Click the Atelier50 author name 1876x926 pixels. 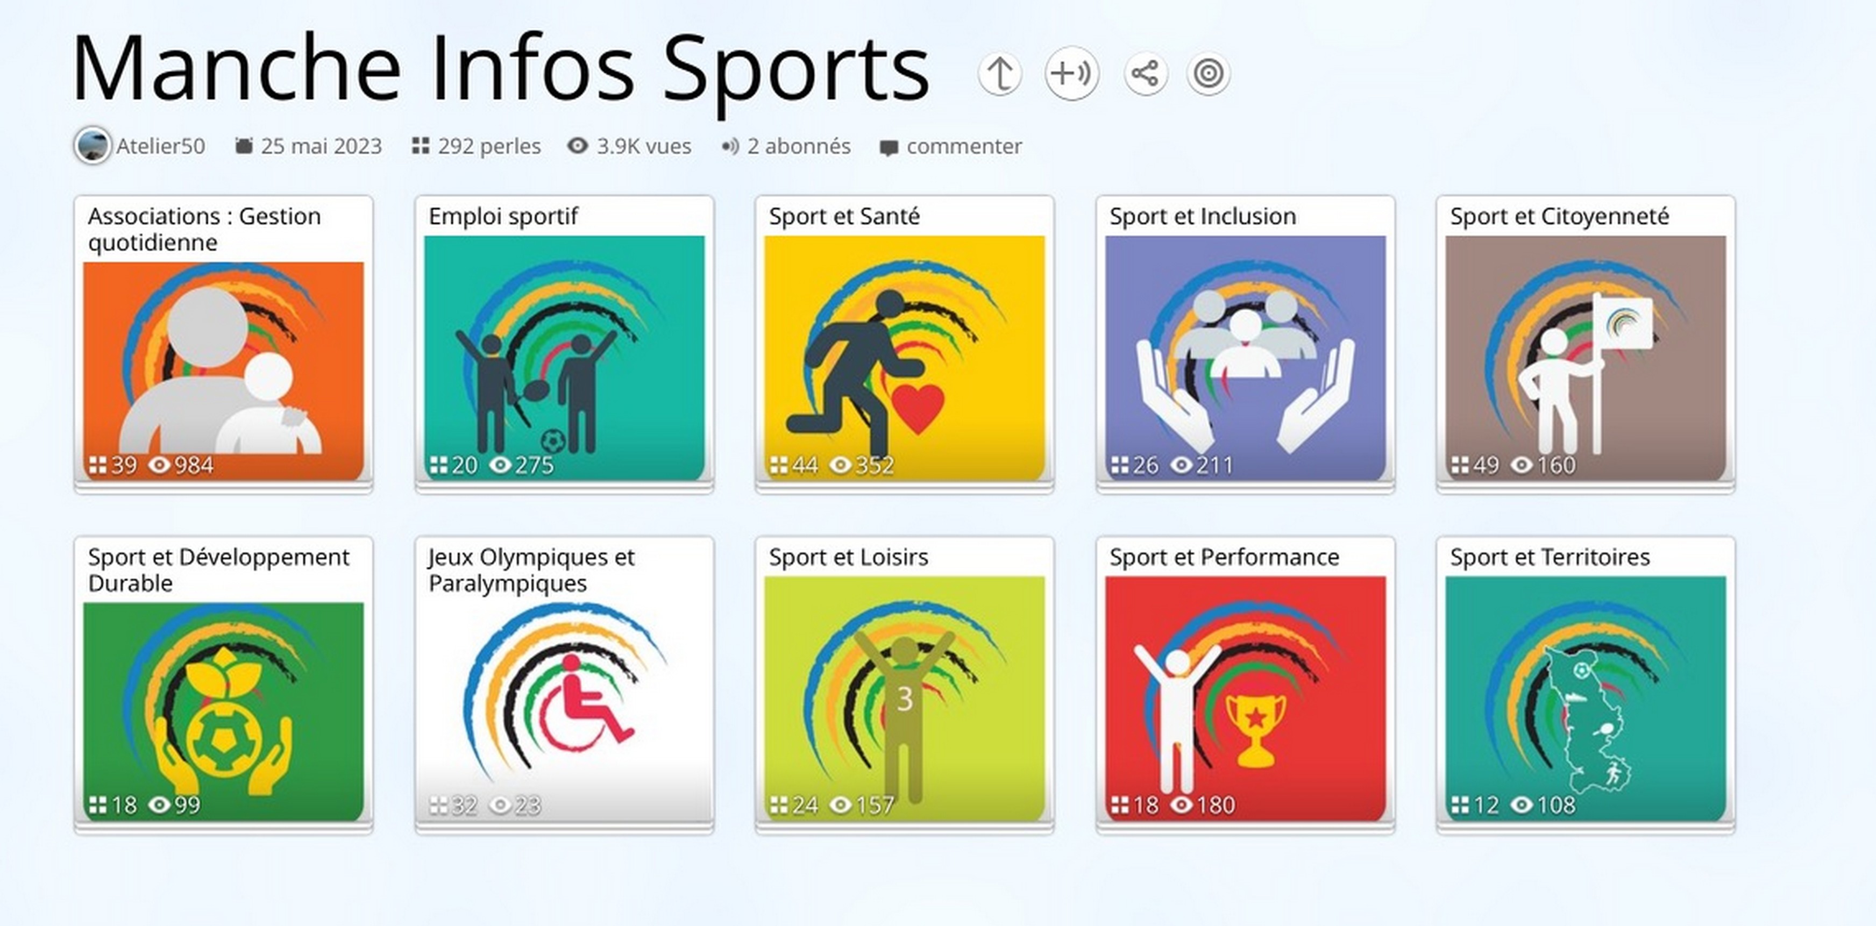160,146
